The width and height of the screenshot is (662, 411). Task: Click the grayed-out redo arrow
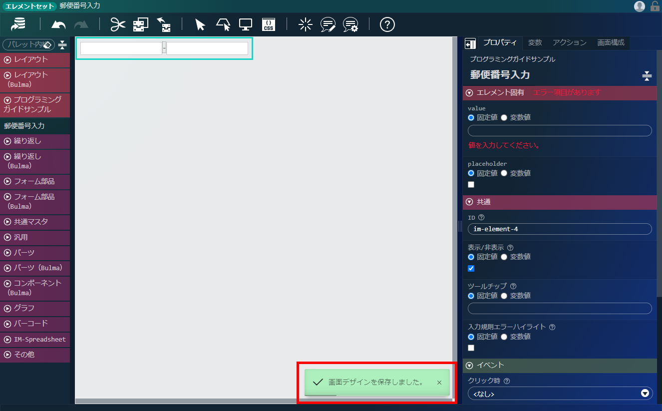81,24
